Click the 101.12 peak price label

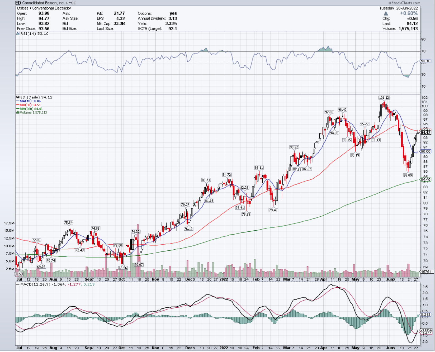click(x=384, y=98)
